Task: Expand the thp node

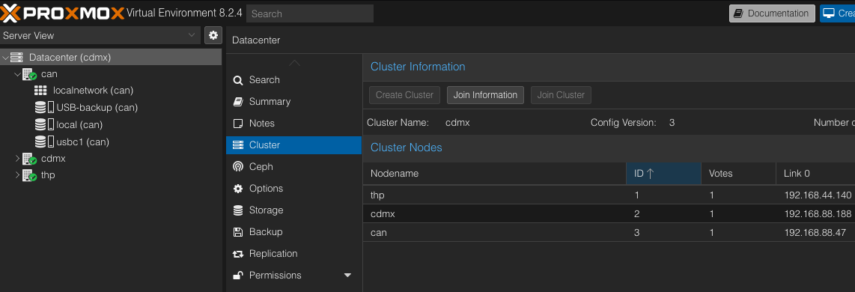Action: point(17,176)
